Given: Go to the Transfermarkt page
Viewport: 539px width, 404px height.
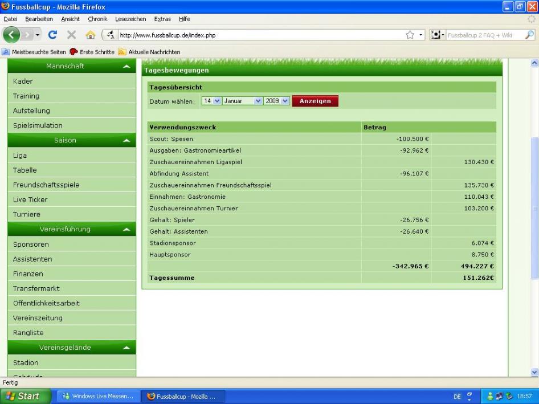Looking at the screenshot, I should (x=36, y=288).
